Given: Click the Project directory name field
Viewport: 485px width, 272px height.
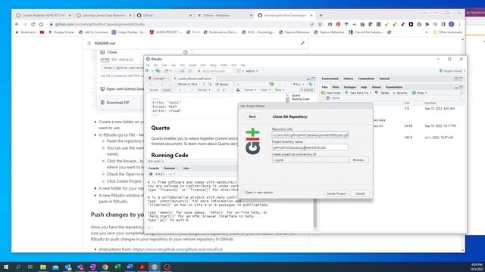Looking at the screenshot, I should click(310, 148).
